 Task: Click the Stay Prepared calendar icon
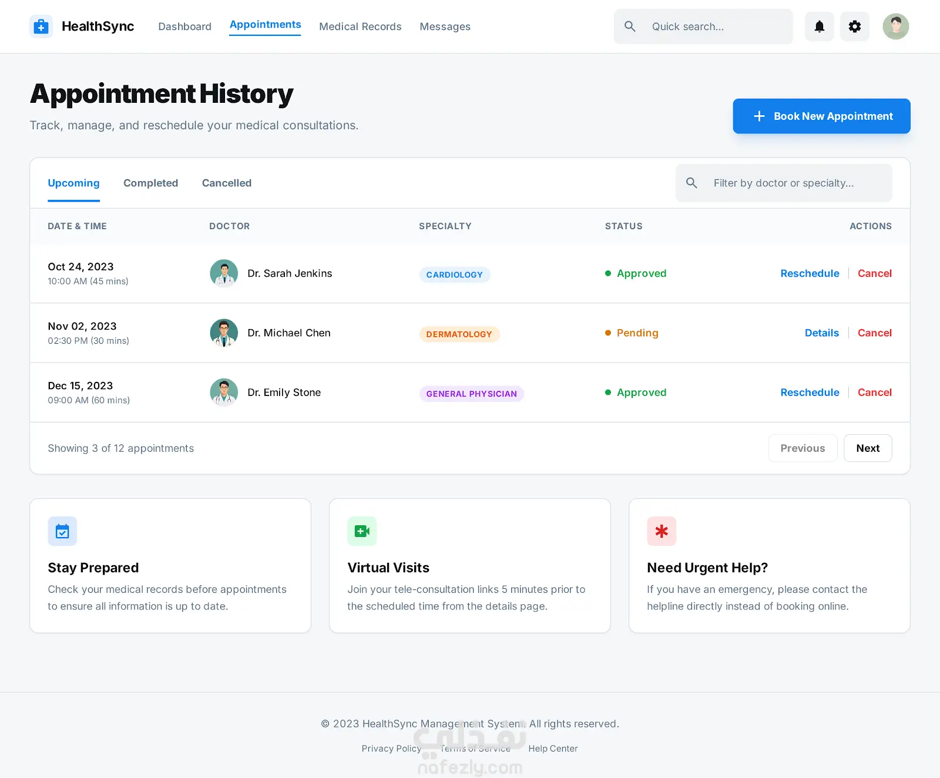pos(62,531)
